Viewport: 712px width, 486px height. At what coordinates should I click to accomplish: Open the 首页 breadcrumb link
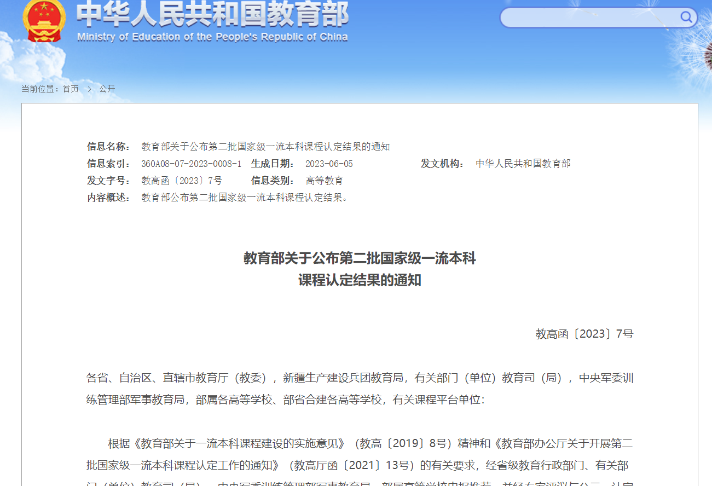pos(71,89)
